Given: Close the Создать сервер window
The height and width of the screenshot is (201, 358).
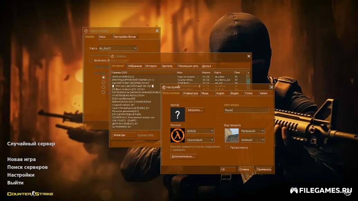Looking at the screenshot, I should click(x=157, y=31).
